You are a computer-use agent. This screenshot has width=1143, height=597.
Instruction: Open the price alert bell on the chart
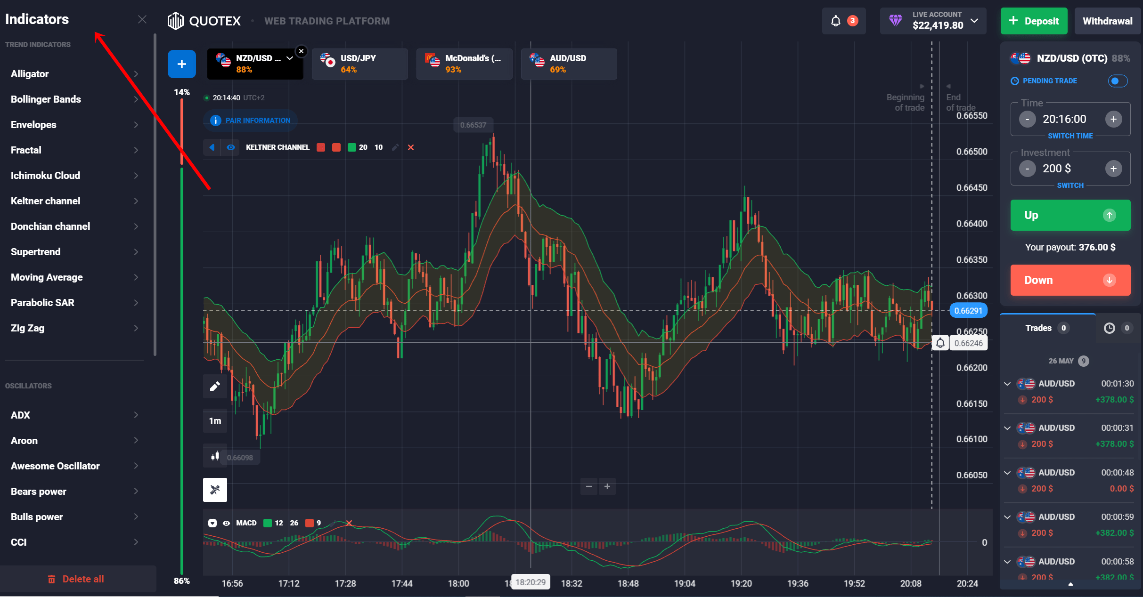940,343
